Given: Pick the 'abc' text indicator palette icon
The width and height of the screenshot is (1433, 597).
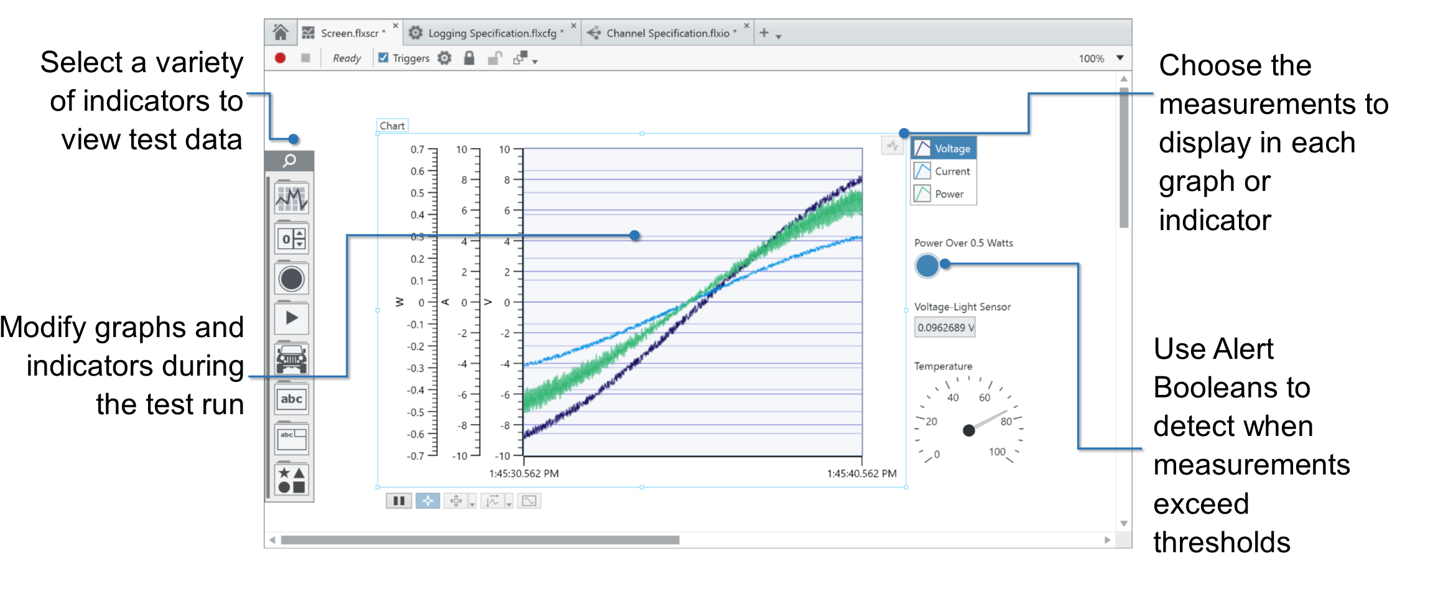Looking at the screenshot, I should [x=291, y=399].
